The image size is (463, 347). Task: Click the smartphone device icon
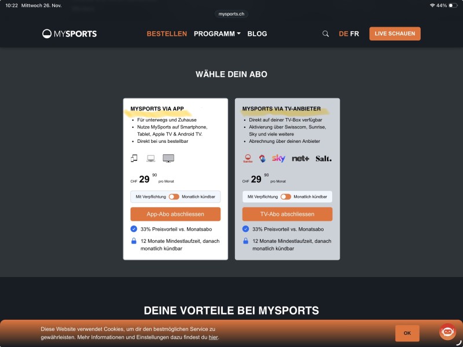click(135, 158)
